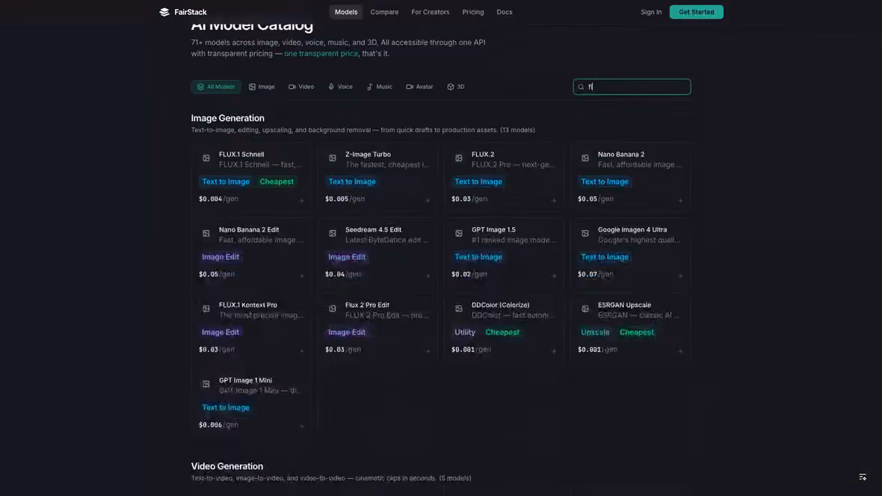Click Image Edit tag on Nano Banana 2 Edit
This screenshot has width=882, height=496.
tap(220, 257)
